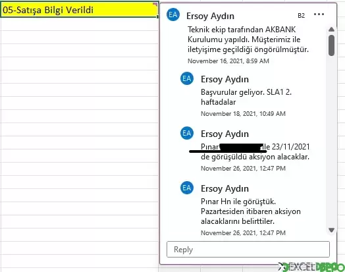Click the red comment indicator on the yellow cell
The image size is (345, 272).
coord(155,4)
